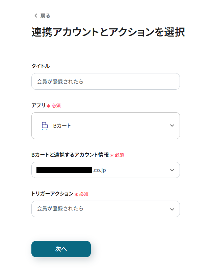Click the タイトル field label
This screenshot has height=270, width=212.
click(41, 66)
